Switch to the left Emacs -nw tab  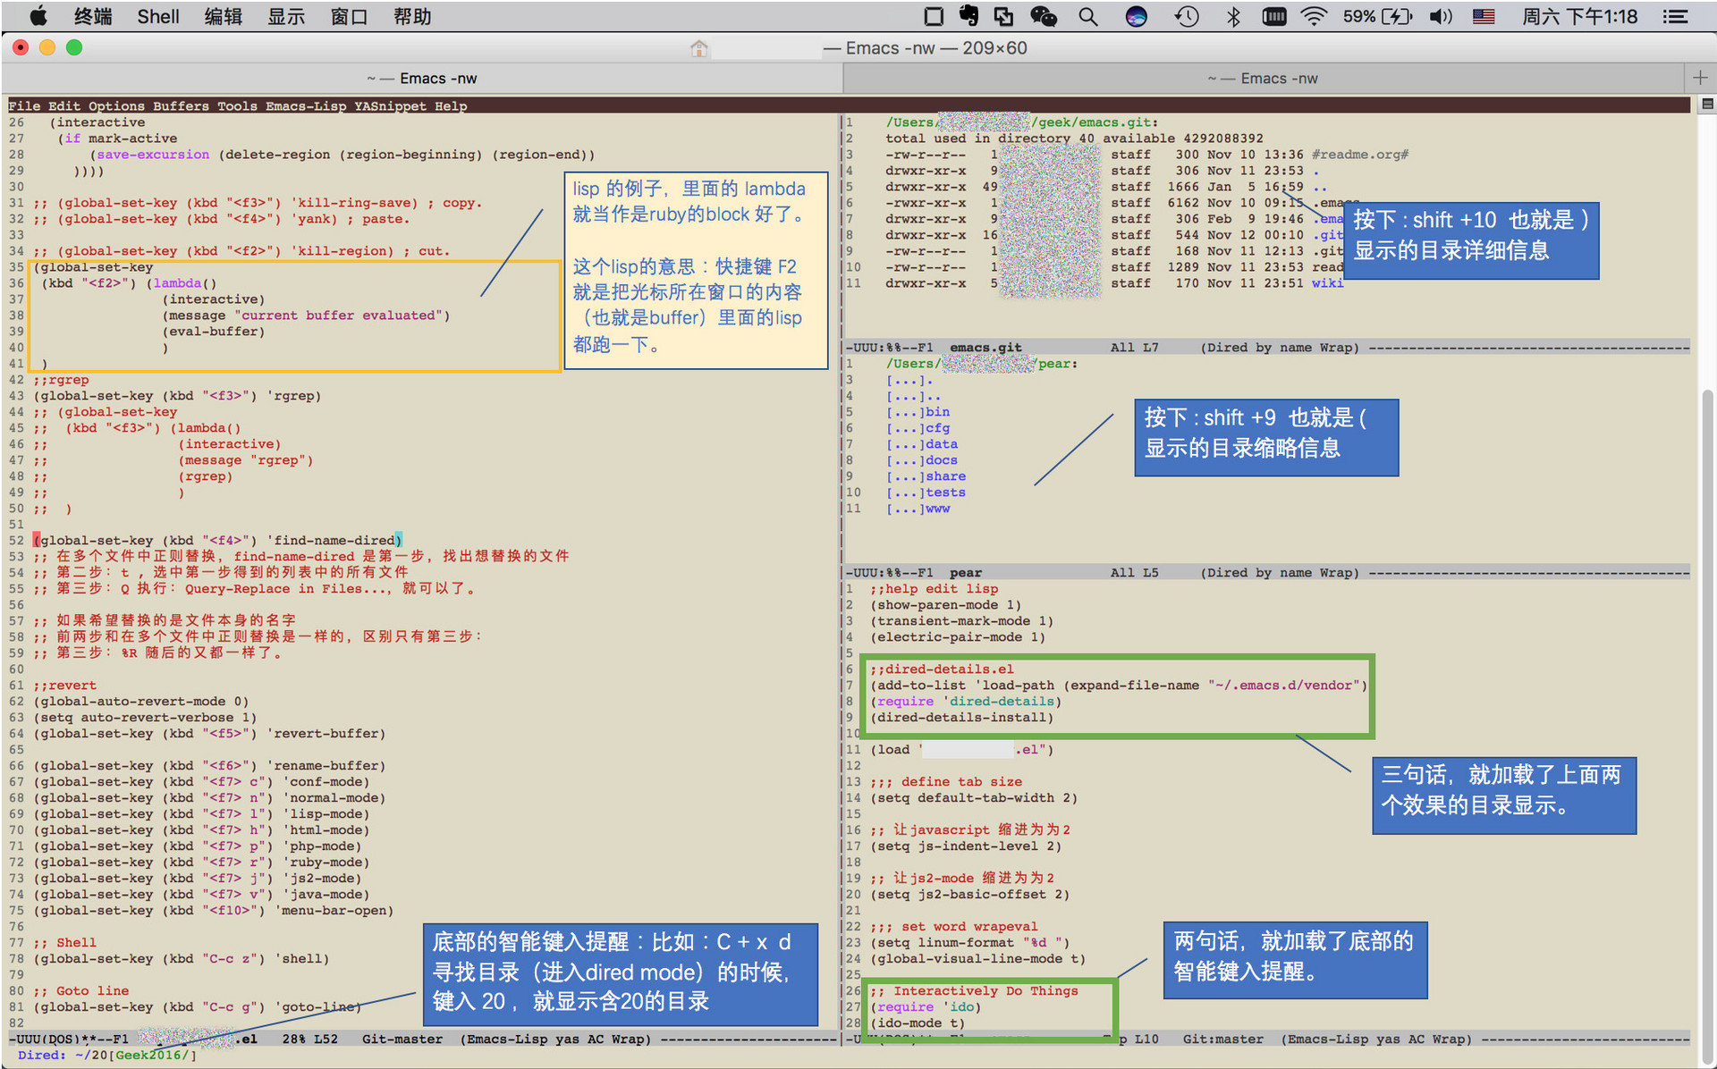(422, 79)
